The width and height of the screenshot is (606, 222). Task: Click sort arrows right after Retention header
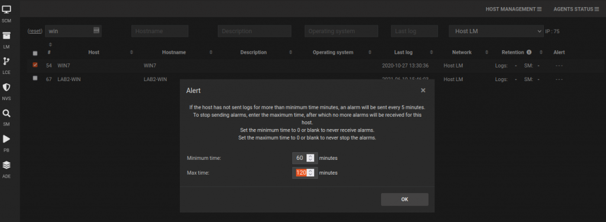pos(541,52)
